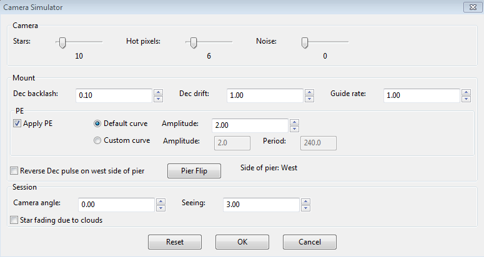
Task: Enable Star fading due to clouds
Action: click(x=14, y=220)
